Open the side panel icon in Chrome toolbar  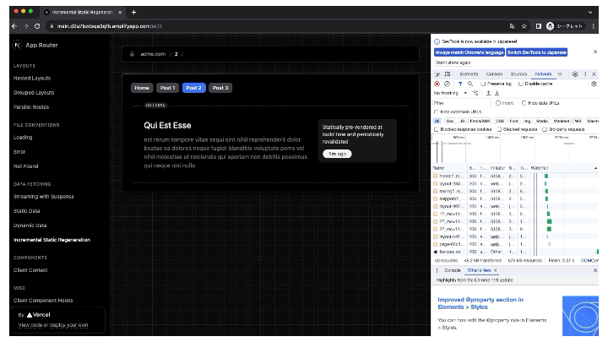(x=539, y=26)
